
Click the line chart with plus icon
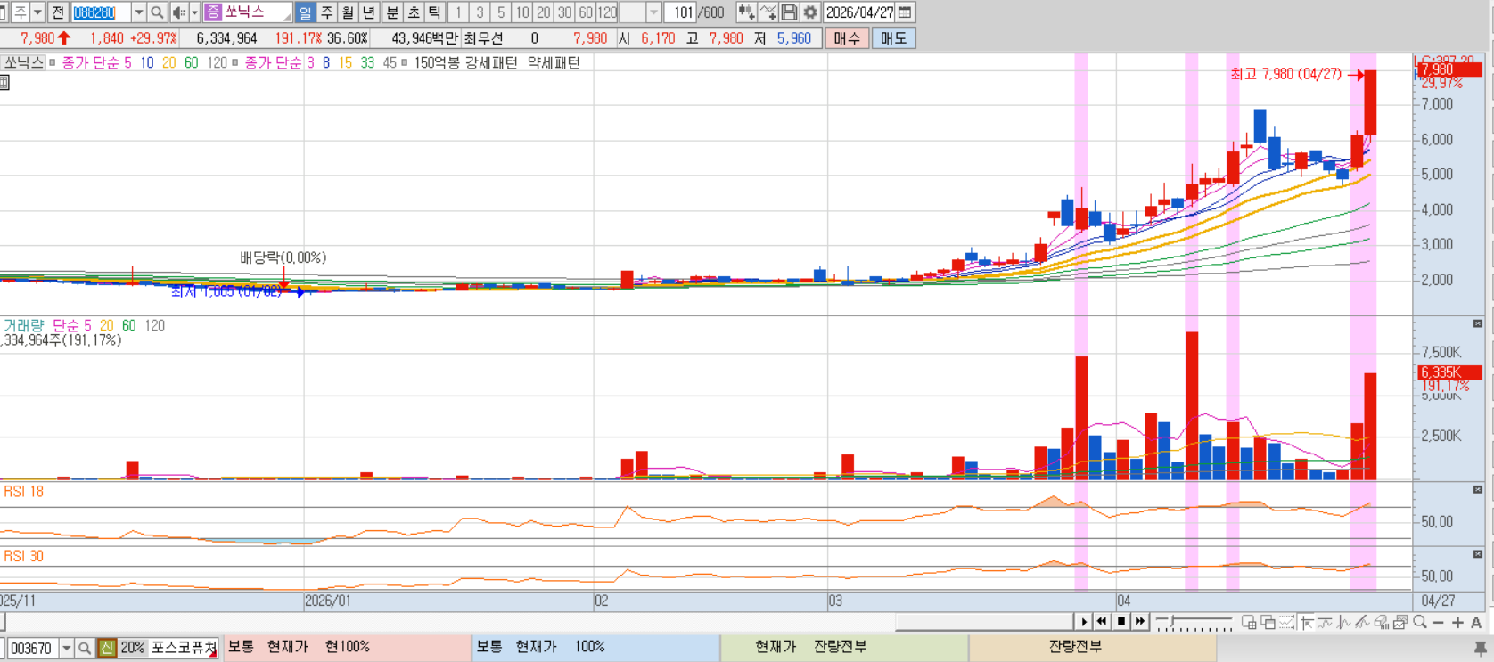(768, 12)
